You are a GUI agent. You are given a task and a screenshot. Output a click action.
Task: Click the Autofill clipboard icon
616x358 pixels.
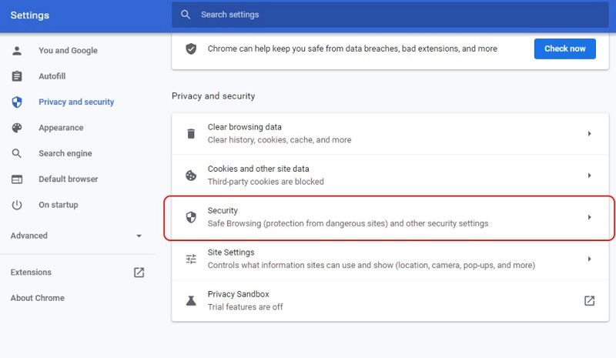[17, 76]
